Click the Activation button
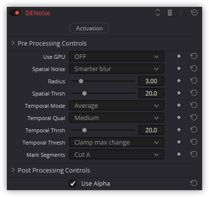The height and width of the screenshot is (197, 209). click(x=89, y=28)
